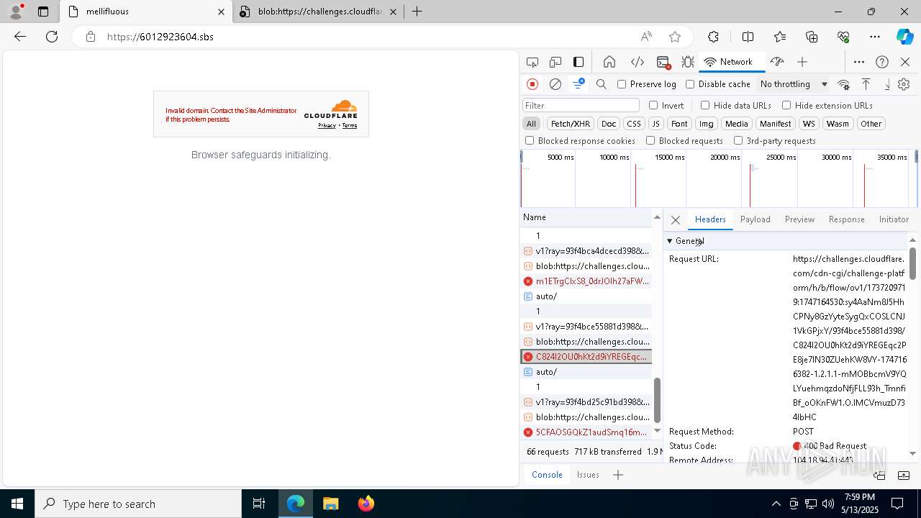Open Split screen icon in Edge toolbar
This screenshot has width=921, height=518.
point(748,37)
